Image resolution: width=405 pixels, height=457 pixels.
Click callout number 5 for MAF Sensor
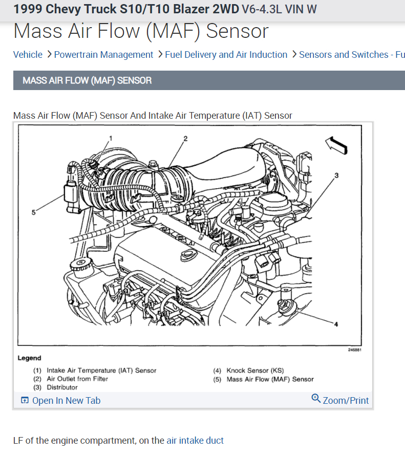coord(33,213)
